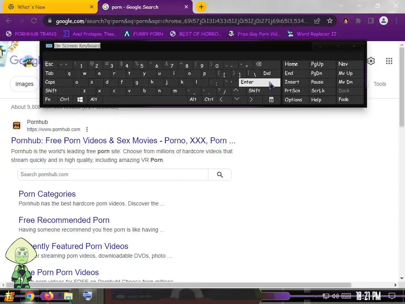The height and width of the screenshot is (304, 405).
Task: Toggle the Fn key
Action: [x=50, y=99]
